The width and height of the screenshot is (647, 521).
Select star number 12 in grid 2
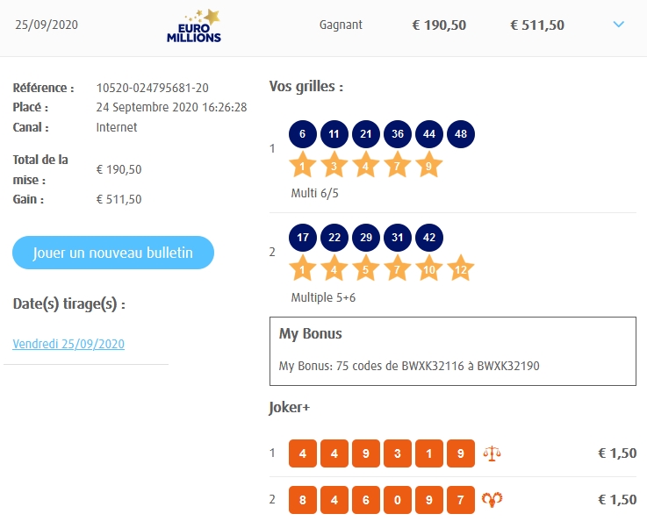click(x=460, y=268)
